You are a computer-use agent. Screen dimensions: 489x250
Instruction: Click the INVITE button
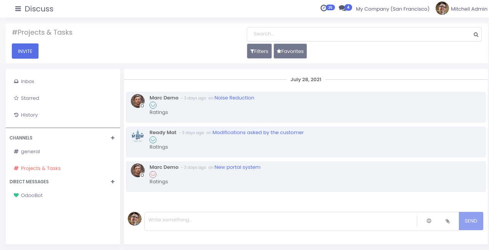[x=25, y=51]
